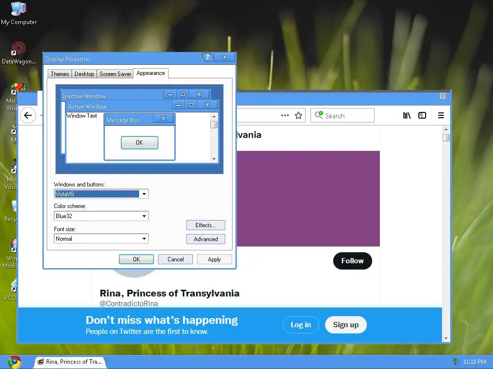Viewport: 493px width, 369px height.
Task: Click the preview scrollbar down arrow
Action: point(214,159)
